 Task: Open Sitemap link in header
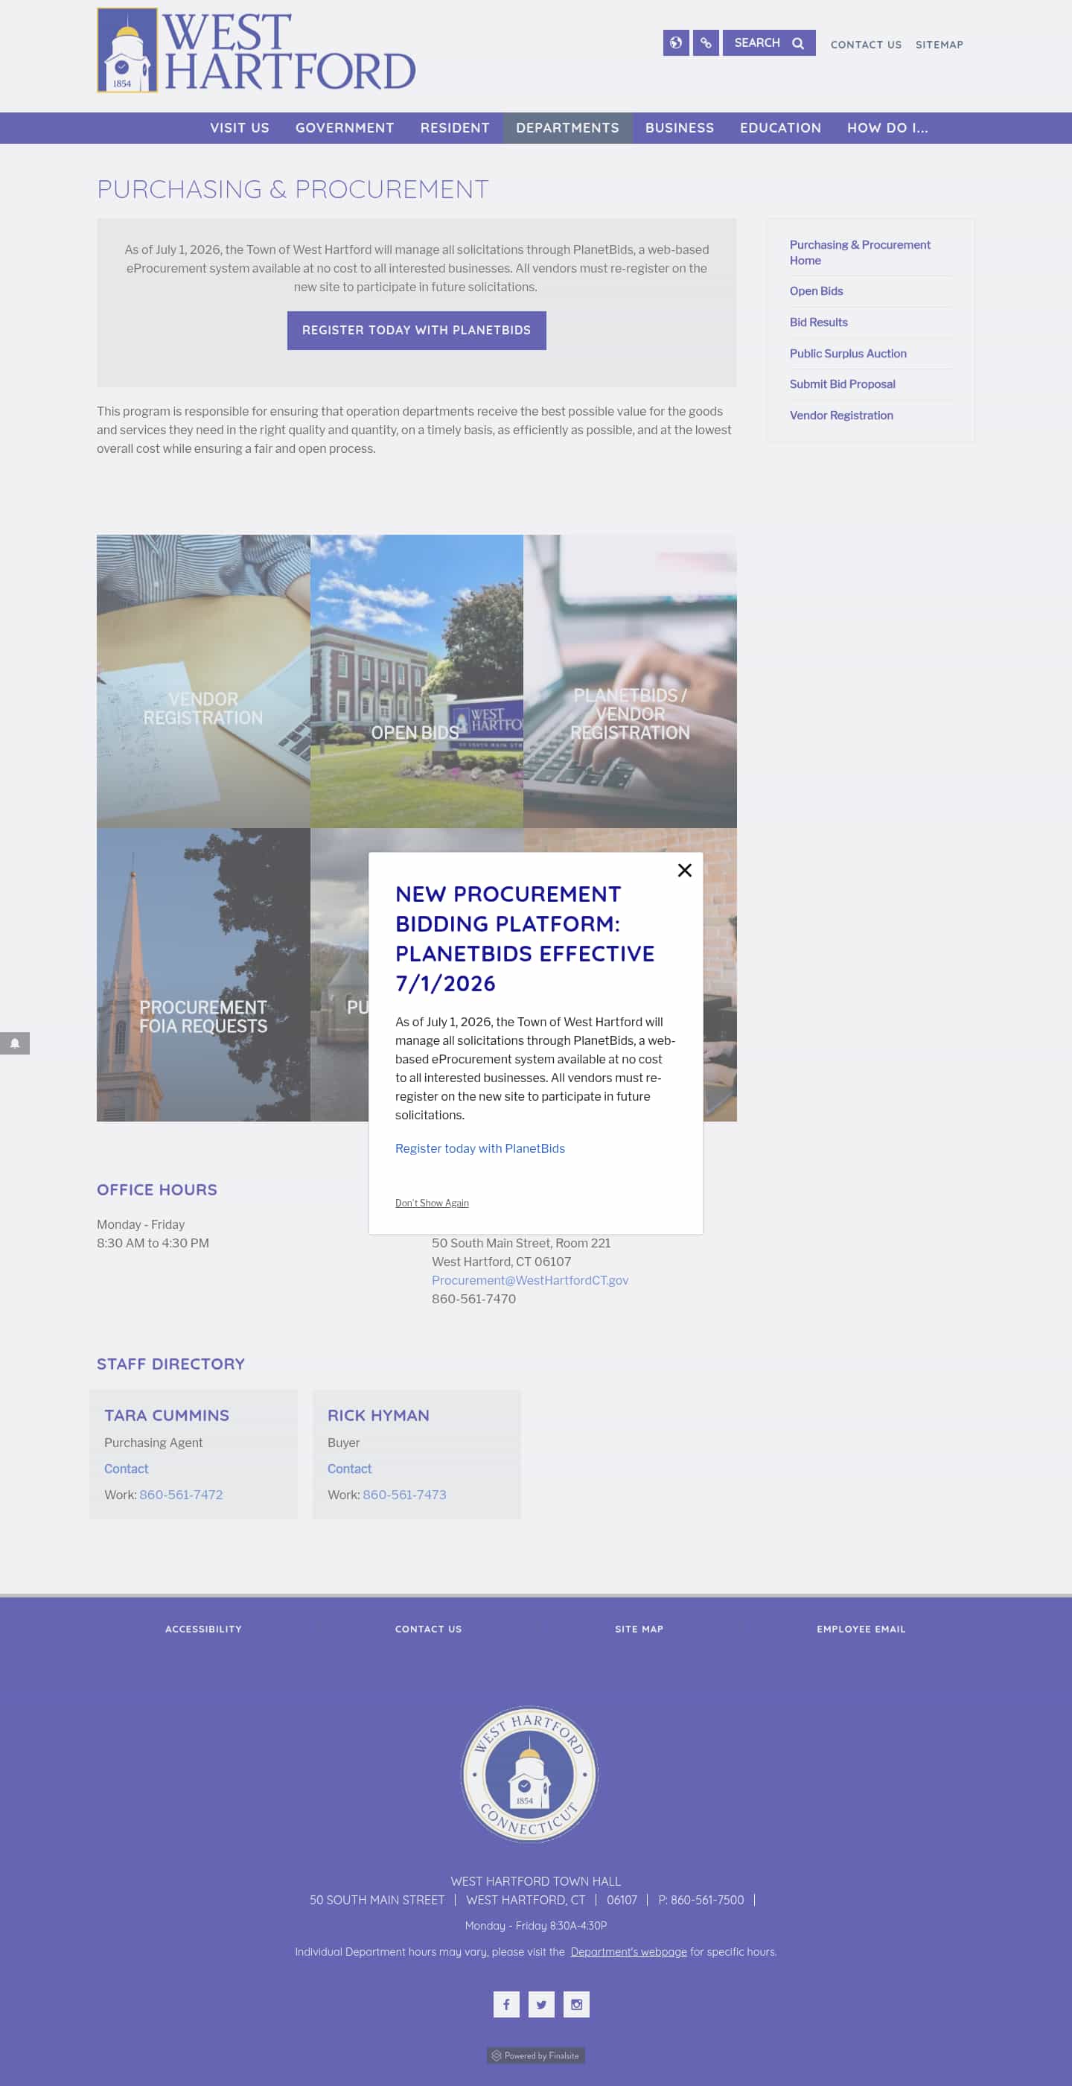click(939, 45)
